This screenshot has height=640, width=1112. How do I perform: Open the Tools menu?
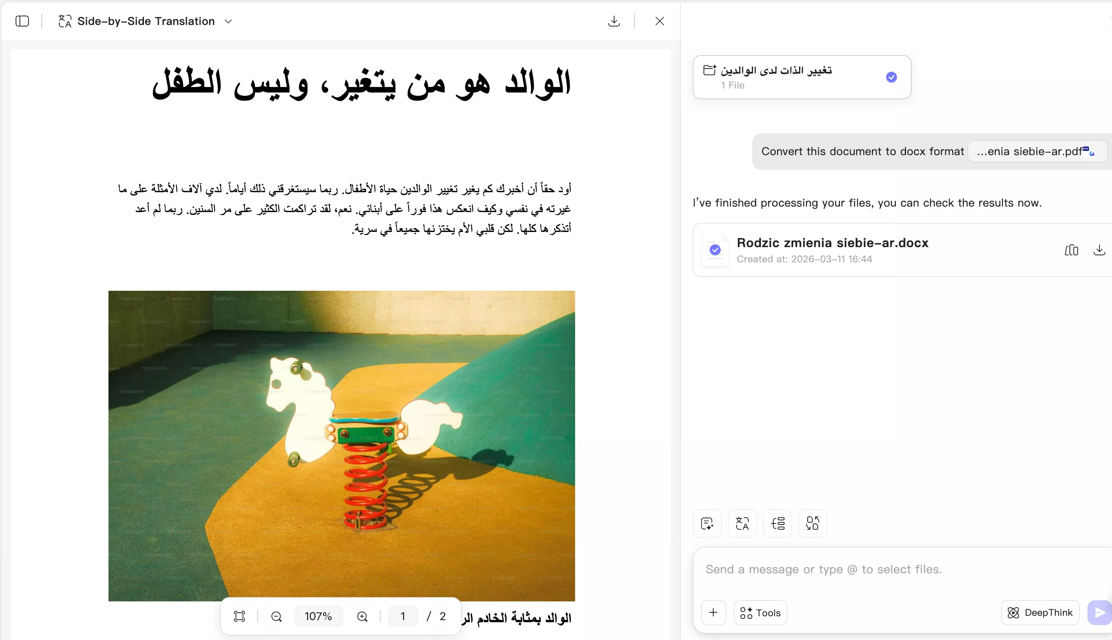tap(760, 612)
